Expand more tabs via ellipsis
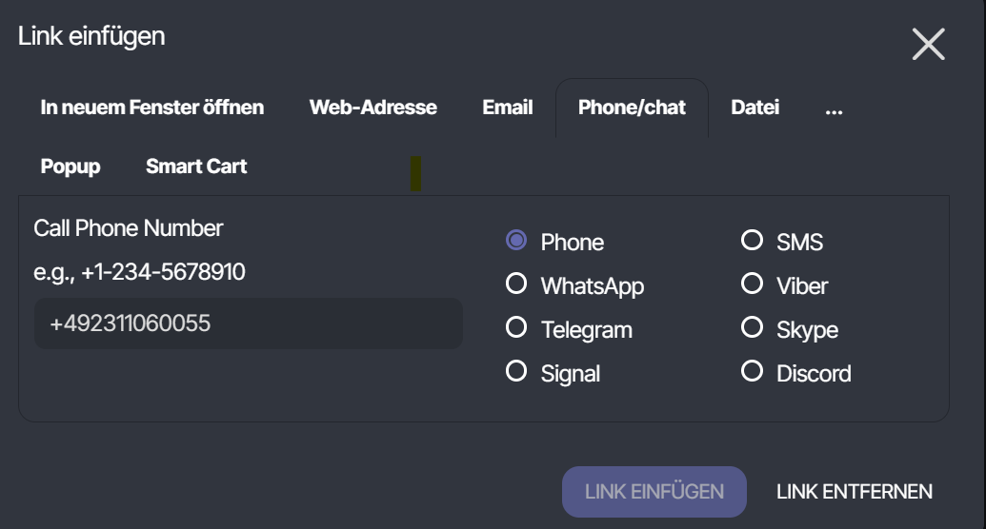 click(834, 108)
